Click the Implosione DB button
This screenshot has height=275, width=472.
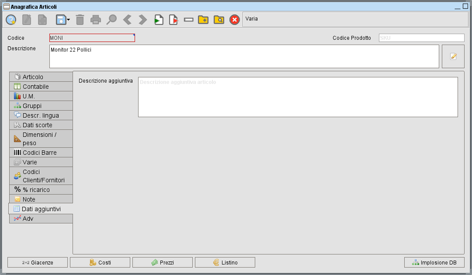pyautogui.click(x=434, y=262)
